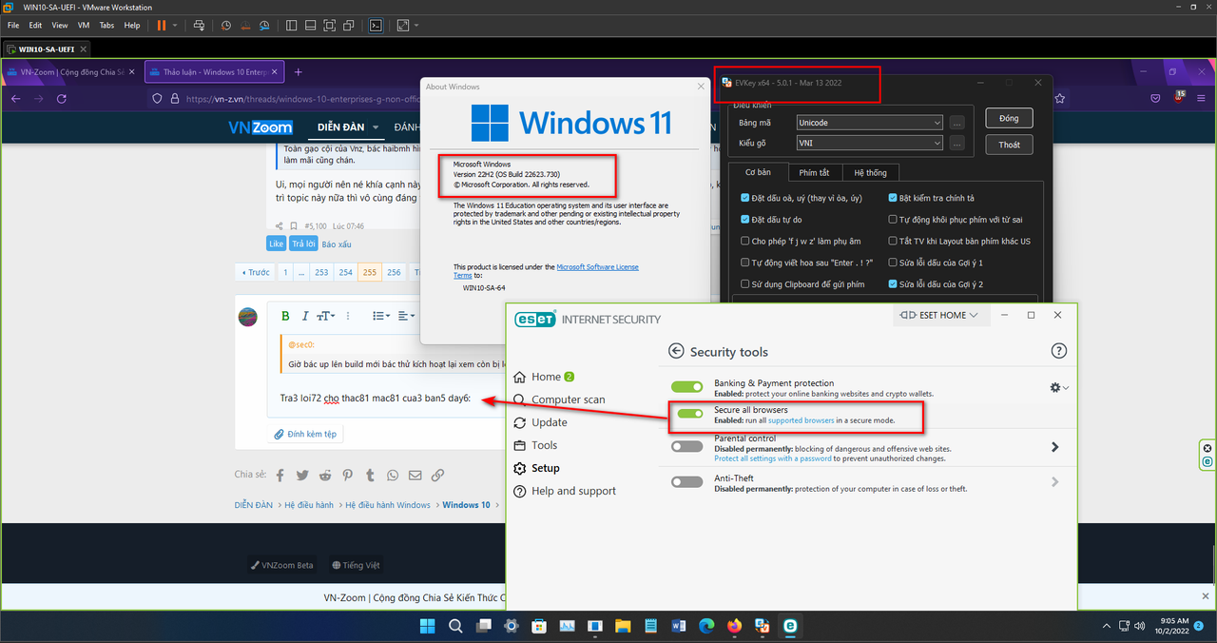Open list style dropdown in editor

coord(380,316)
